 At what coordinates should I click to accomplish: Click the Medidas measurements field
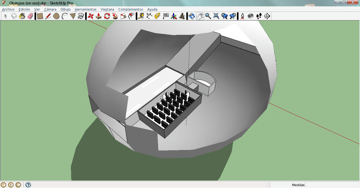pyautogui.click(x=315, y=185)
